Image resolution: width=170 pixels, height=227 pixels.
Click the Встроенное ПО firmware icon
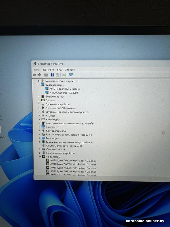pos(43,96)
